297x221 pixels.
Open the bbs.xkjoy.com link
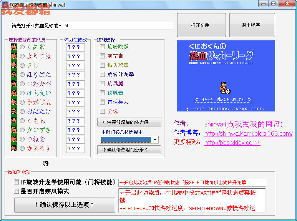click(232, 143)
